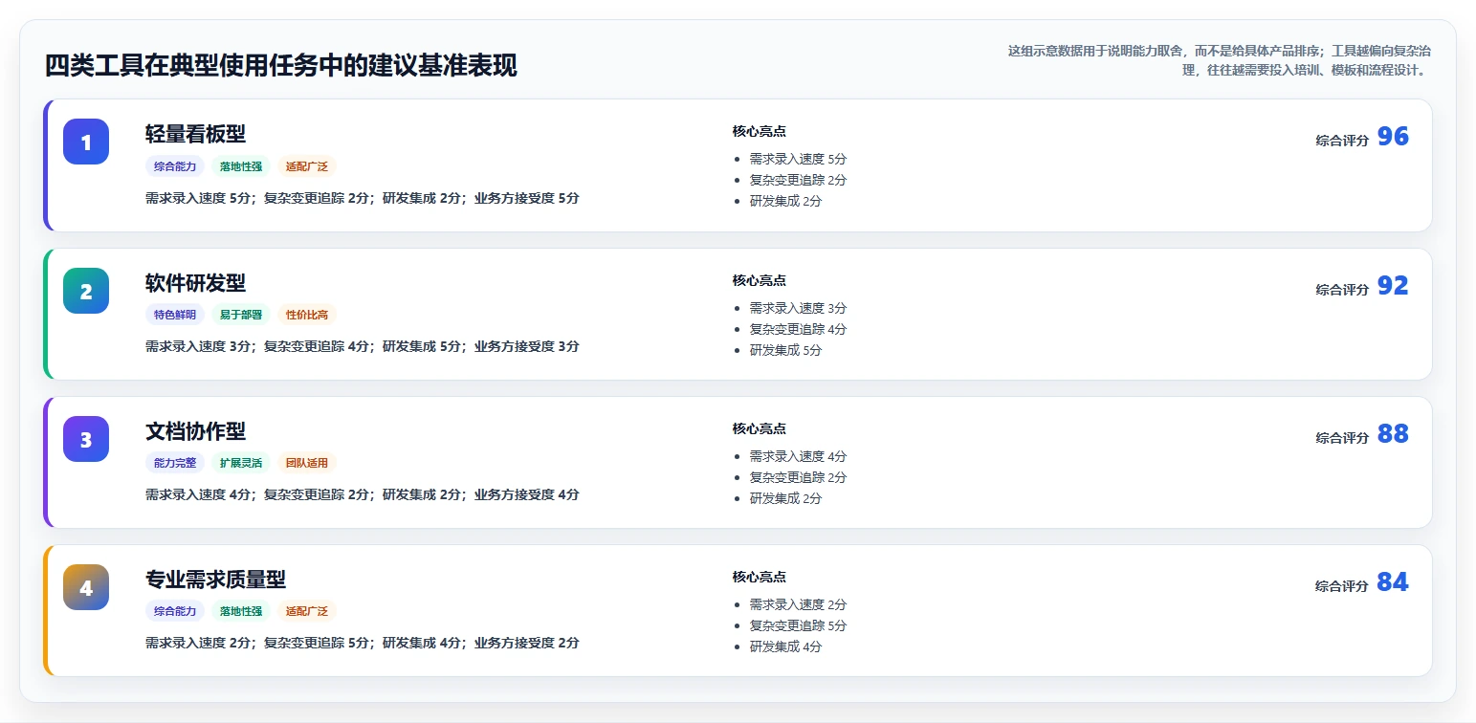Click the 适配广泛 tag under 轻量看板型

[307, 166]
